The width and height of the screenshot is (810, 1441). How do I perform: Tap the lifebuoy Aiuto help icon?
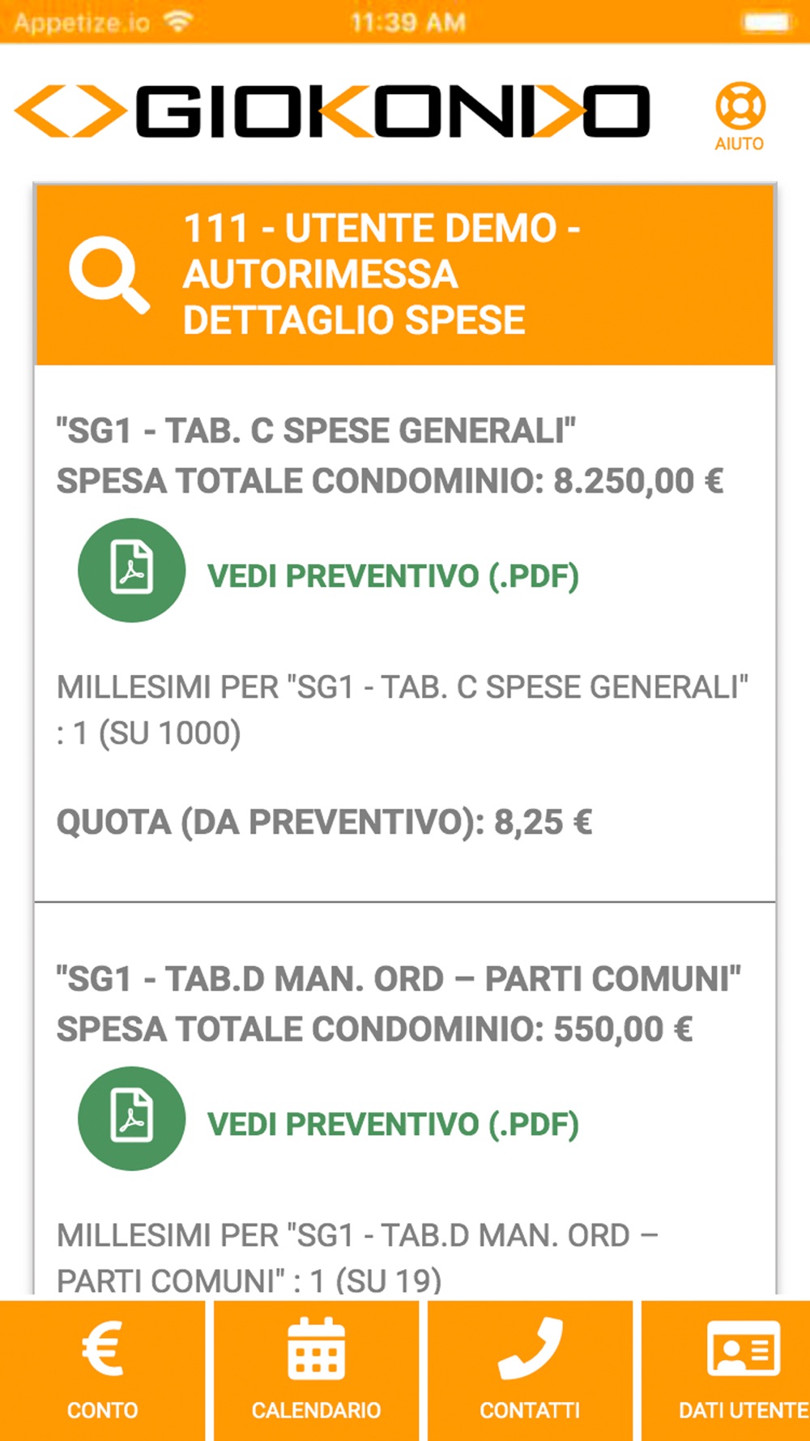point(740,106)
